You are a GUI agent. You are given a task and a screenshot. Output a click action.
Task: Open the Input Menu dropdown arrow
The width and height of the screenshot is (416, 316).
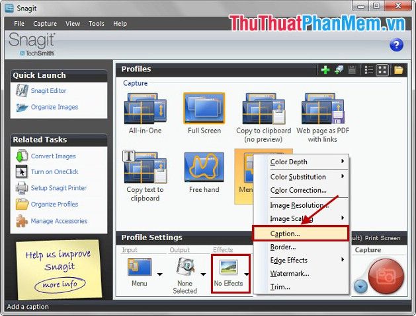click(x=159, y=274)
